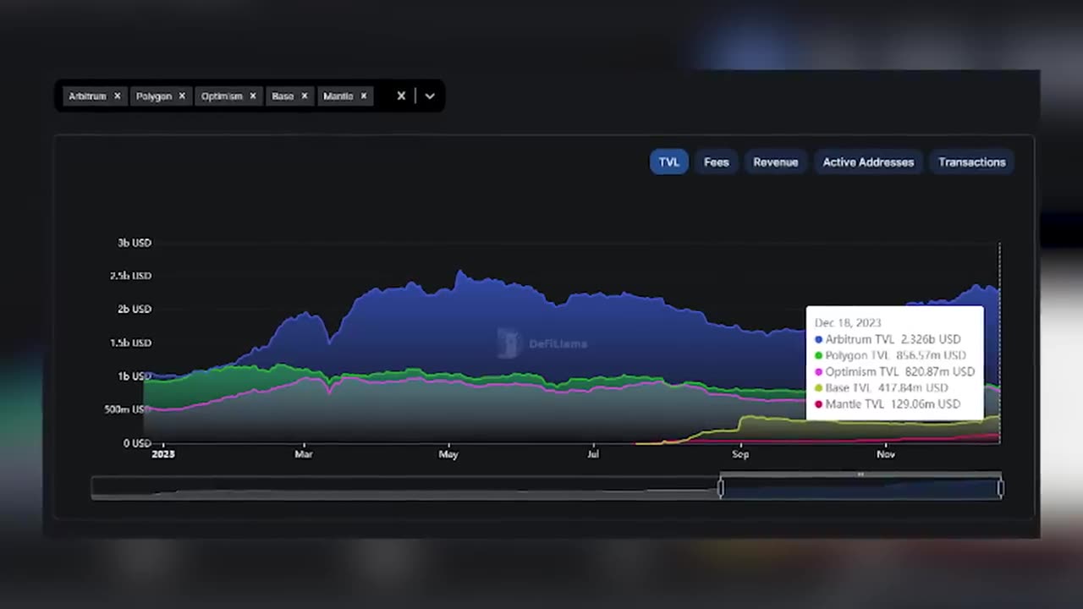Click the 1.5b USD axis label
The width and height of the screenshot is (1083, 609).
click(x=130, y=343)
